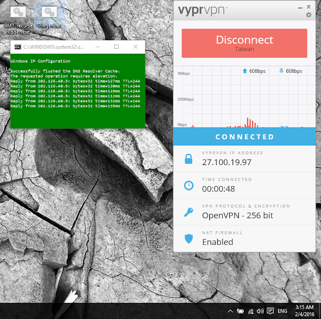321x319 pixels.
Task: Click ping reply line with time=112ms
Action: (x=75, y=96)
